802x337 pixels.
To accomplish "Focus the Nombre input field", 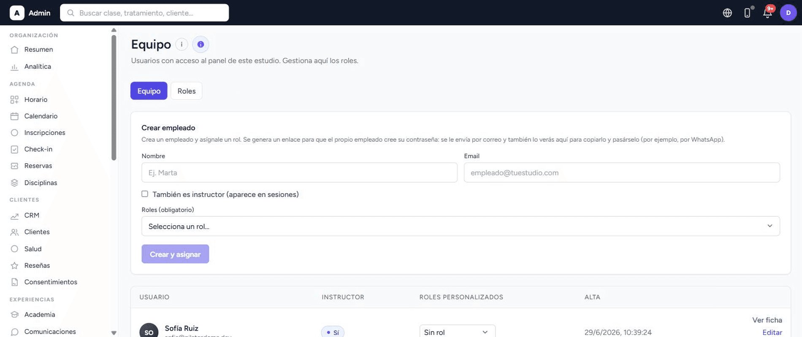I will click(x=299, y=173).
